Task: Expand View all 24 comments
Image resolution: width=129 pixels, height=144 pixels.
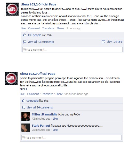Action: (40, 107)
